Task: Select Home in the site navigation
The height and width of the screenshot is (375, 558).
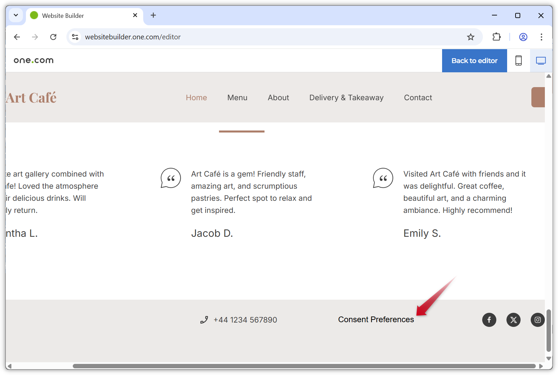Action: (196, 98)
